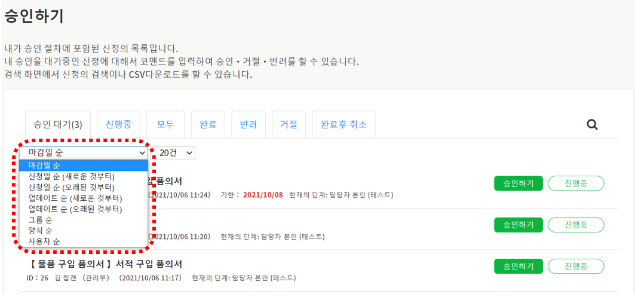The image size is (635, 294).
Task: Click 진행중 button on the 2021/10/08 deadline row
Action: [575, 183]
